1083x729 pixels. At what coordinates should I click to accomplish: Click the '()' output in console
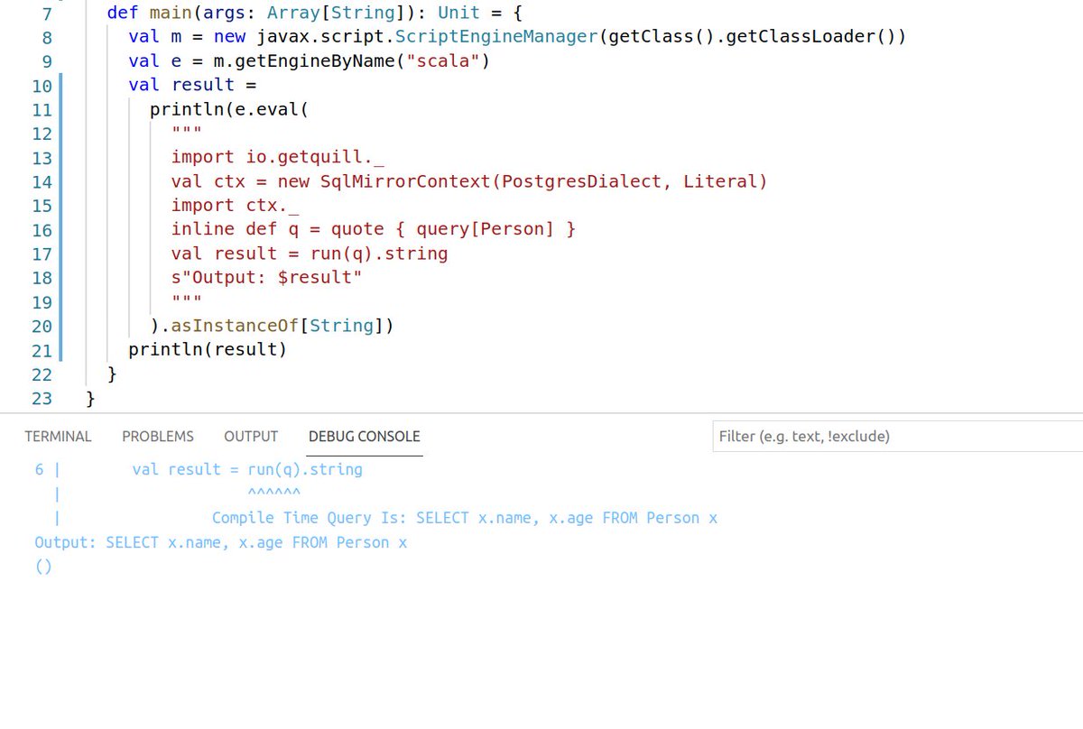42,567
